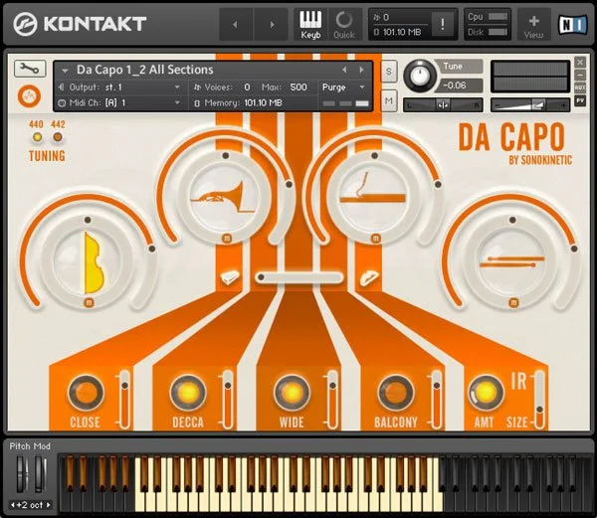
Task: Click the Mod wheel
Action: pyautogui.click(x=40, y=474)
